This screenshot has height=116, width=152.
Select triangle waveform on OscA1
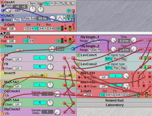point(52,4)
